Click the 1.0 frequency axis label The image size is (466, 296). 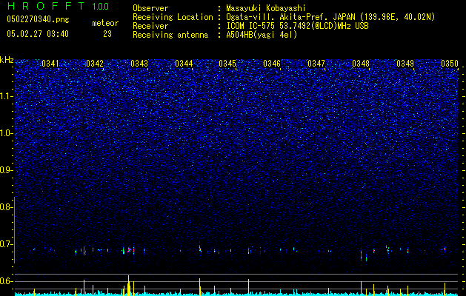[6, 134]
